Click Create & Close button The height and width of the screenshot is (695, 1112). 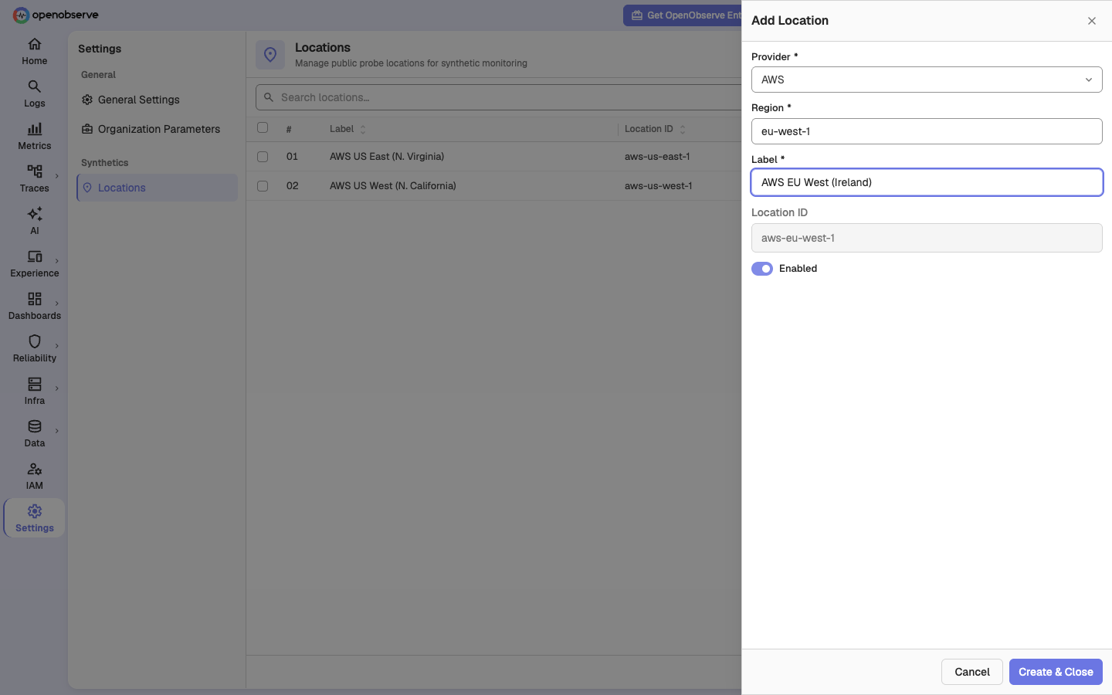pos(1056,672)
